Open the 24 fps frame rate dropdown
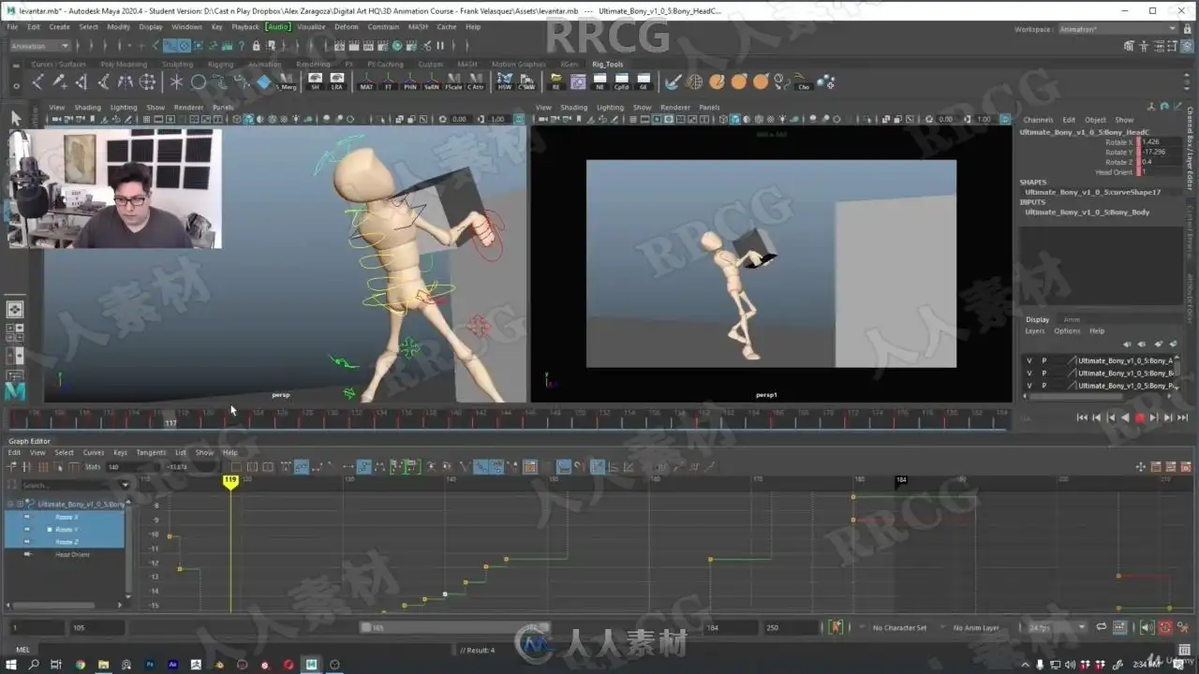 1056,627
